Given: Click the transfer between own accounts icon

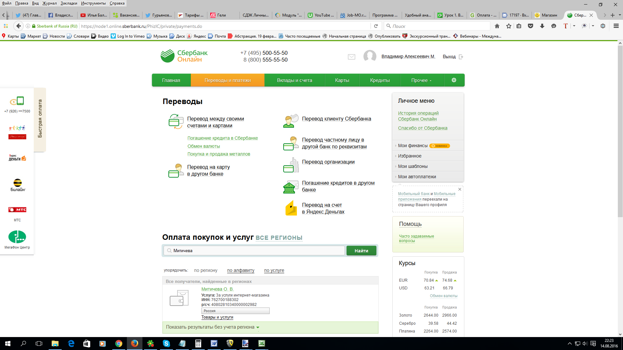Looking at the screenshot, I should (176, 122).
